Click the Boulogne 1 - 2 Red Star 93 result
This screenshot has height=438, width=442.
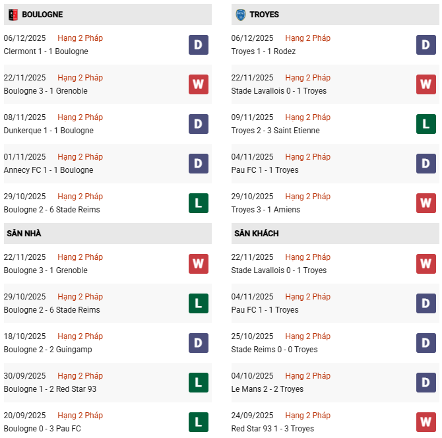click(50, 389)
